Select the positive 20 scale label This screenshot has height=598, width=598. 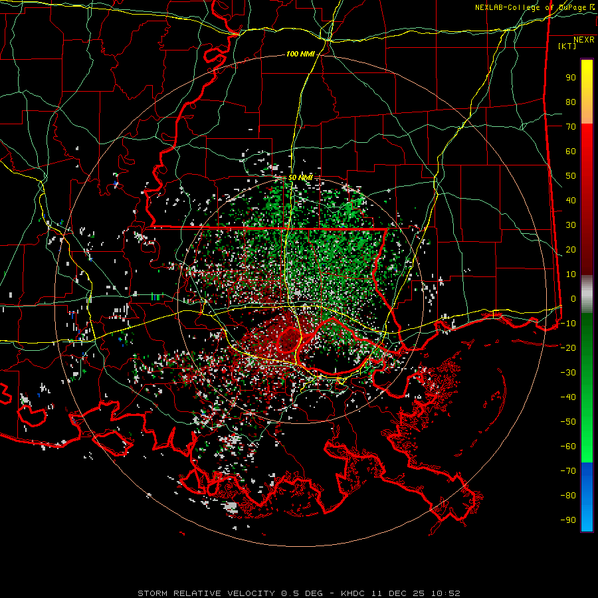coord(571,249)
